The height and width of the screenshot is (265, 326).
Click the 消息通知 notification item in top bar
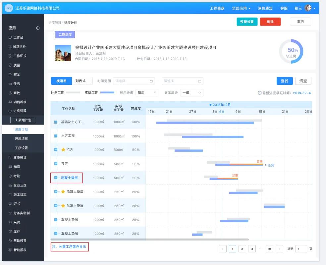click(266, 8)
